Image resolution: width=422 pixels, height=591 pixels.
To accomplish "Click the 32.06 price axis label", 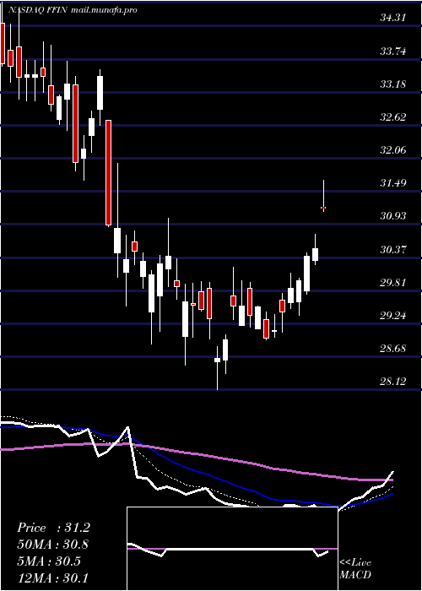I will pos(393,150).
